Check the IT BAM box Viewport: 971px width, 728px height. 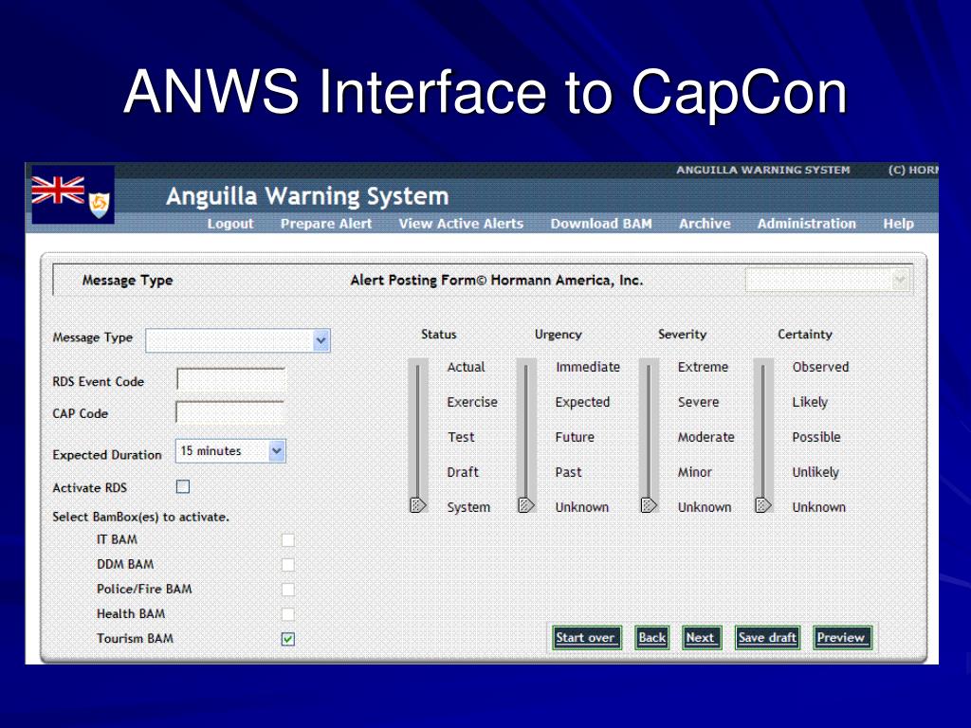tap(288, 539)
